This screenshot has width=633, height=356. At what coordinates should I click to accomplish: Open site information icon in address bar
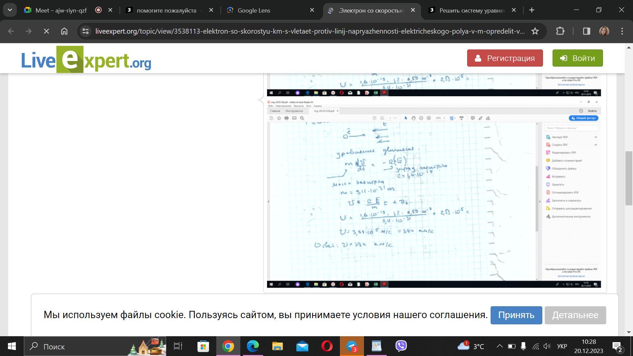coord(86,31)
